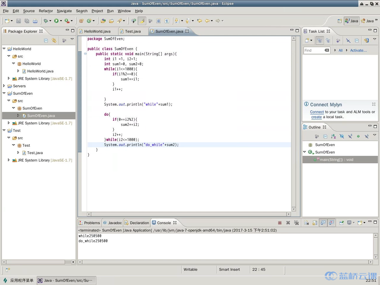The height and width of the screenshot is (285, 380).
Task: Click Synchronize Changed icon in Task List
Action: point(367,40)
